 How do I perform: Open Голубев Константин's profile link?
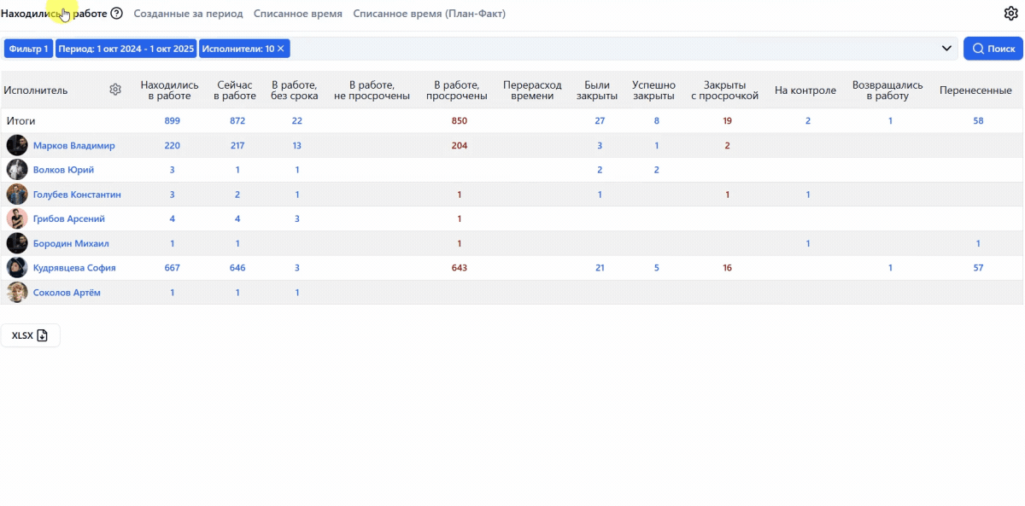point(77,195)
